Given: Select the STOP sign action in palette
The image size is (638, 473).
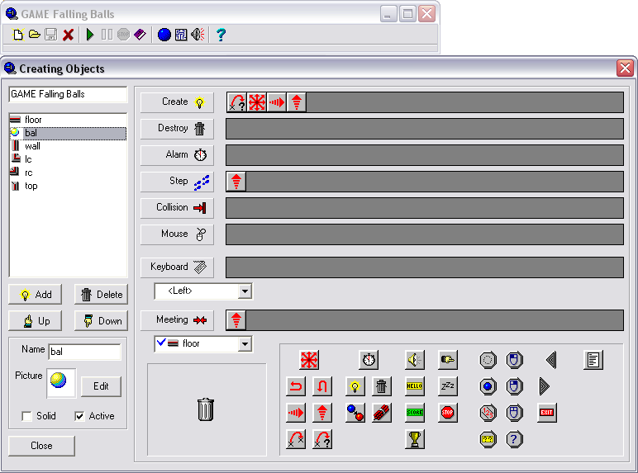Looking at the screenshot, I should [448, 413].
